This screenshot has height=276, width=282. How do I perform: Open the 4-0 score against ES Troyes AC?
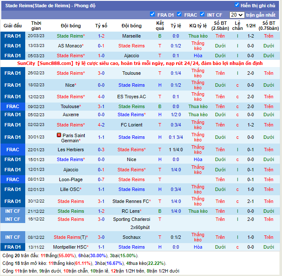(101, 97)
